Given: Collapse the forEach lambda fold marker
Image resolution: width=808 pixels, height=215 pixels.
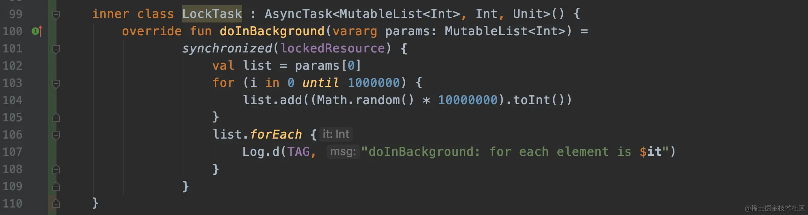Looking at the screenshot, I should 56,135.
